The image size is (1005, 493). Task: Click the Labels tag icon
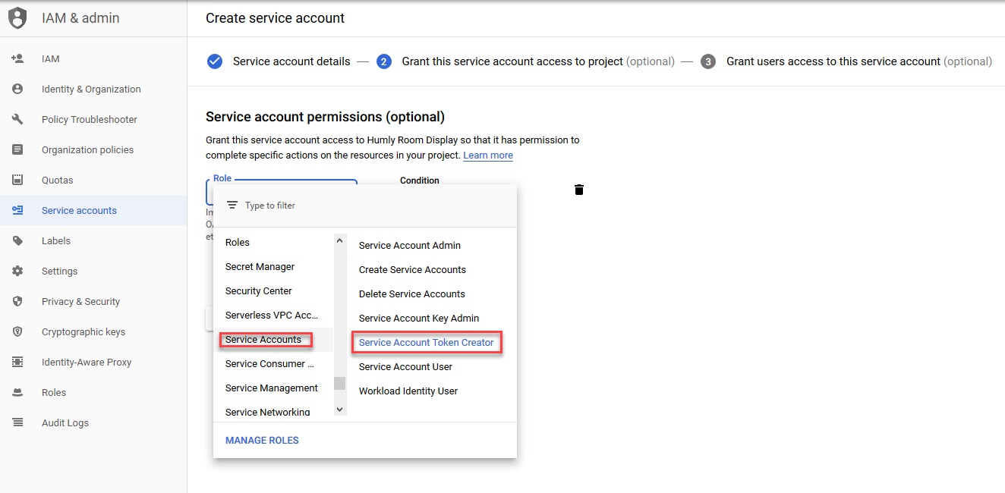(x=20, y=240)
